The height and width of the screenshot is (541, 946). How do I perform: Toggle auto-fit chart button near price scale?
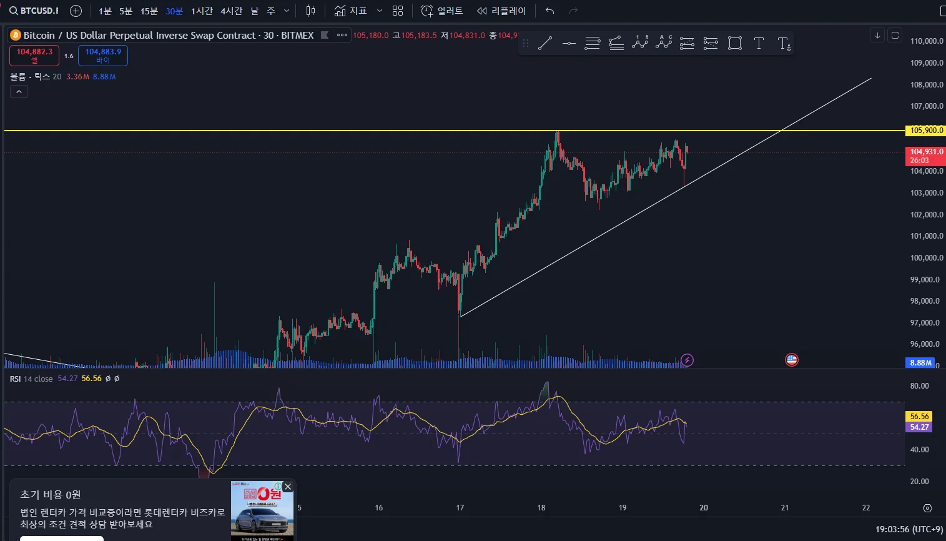pos(895,36)
